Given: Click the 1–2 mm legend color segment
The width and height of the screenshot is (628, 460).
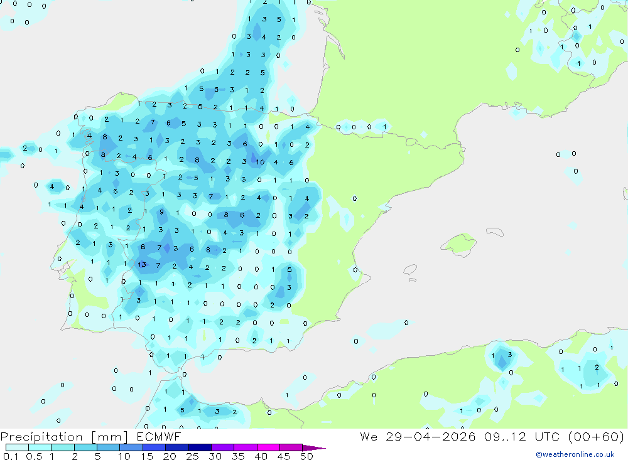Looking at the screenshot, I should coord(63,447).
